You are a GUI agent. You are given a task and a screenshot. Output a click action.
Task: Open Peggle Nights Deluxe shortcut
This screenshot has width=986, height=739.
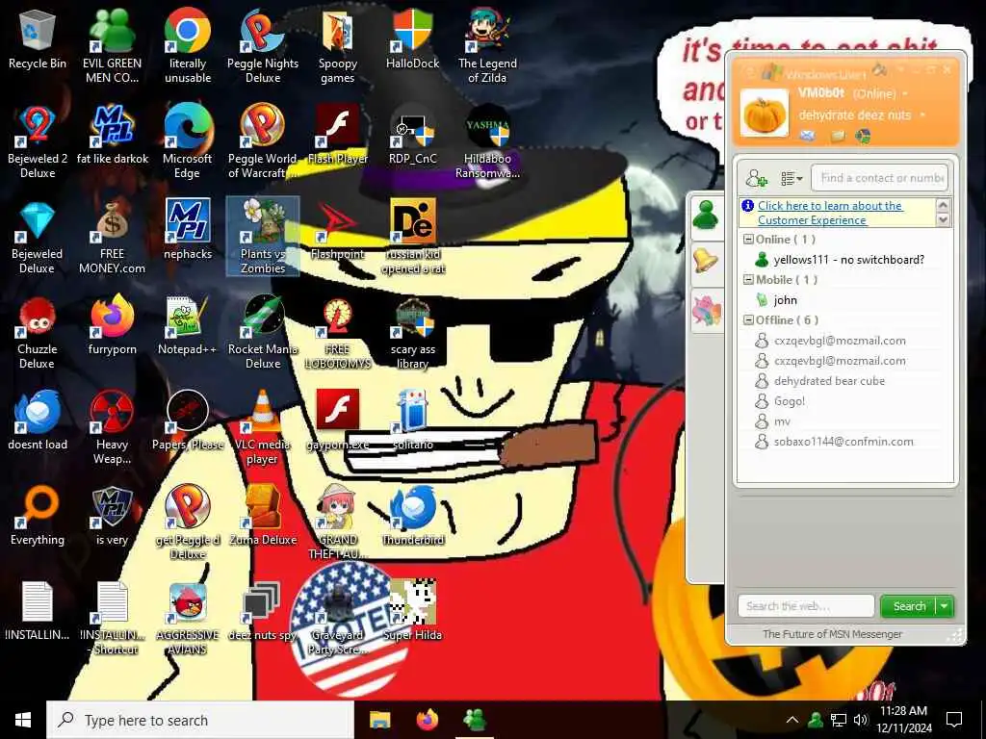(263, 44)
